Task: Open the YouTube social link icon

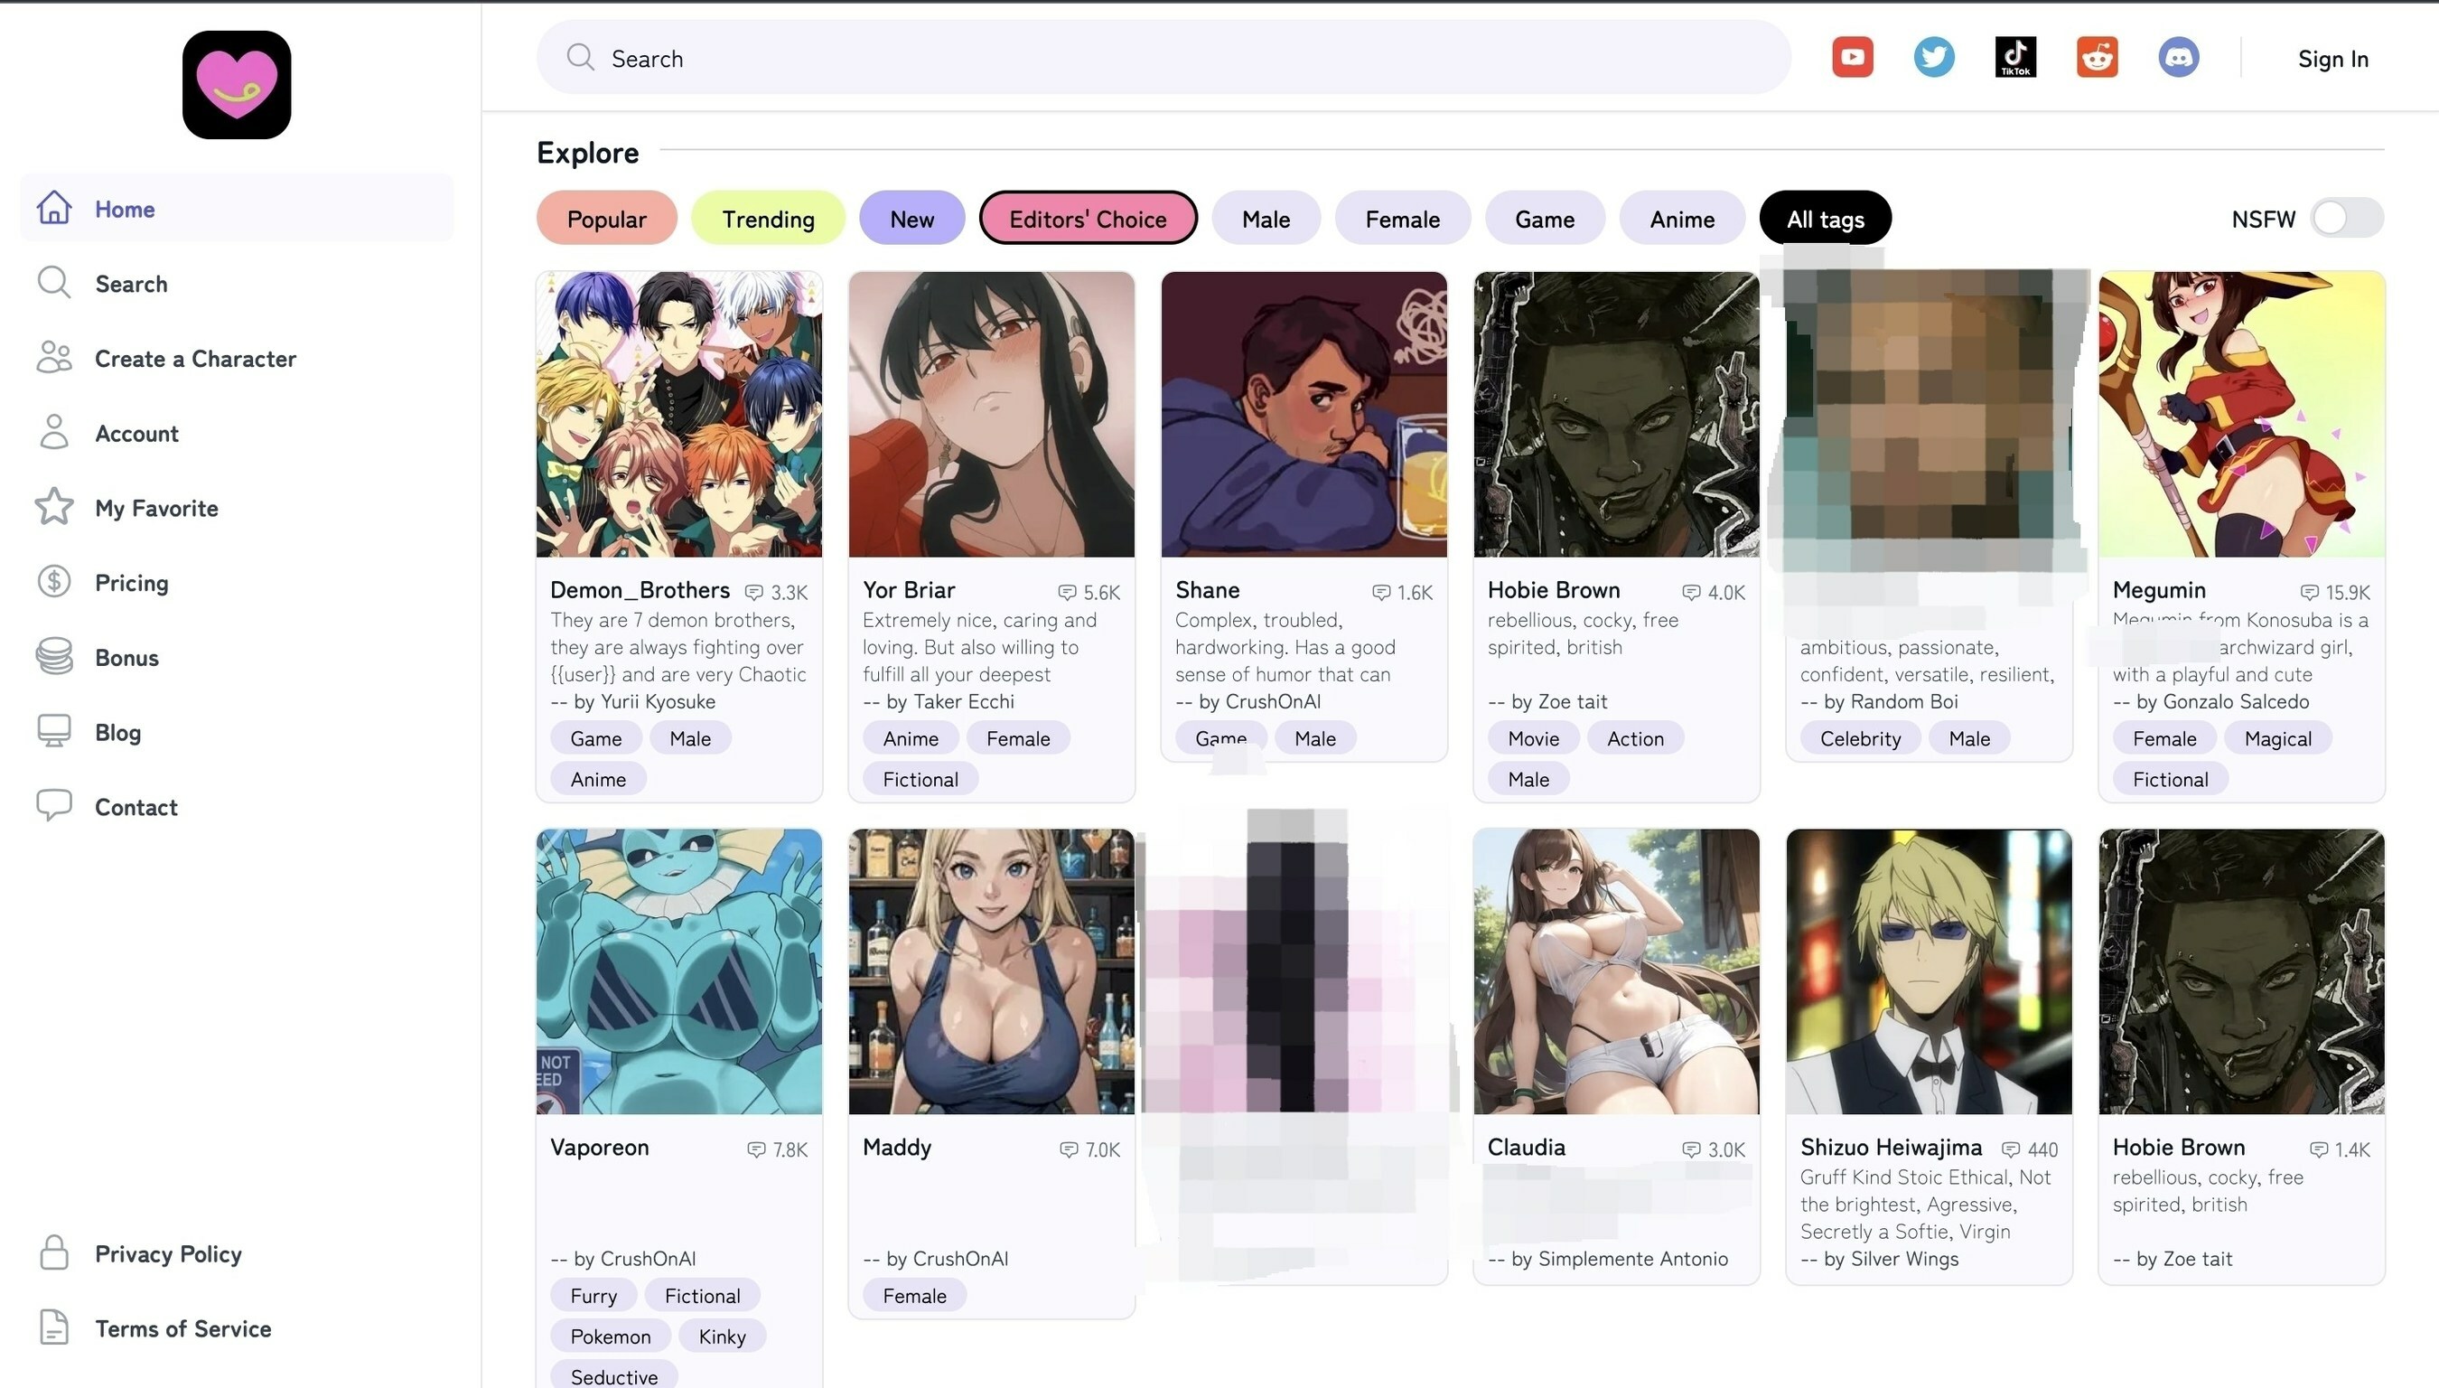Action: coord(1852,57)
